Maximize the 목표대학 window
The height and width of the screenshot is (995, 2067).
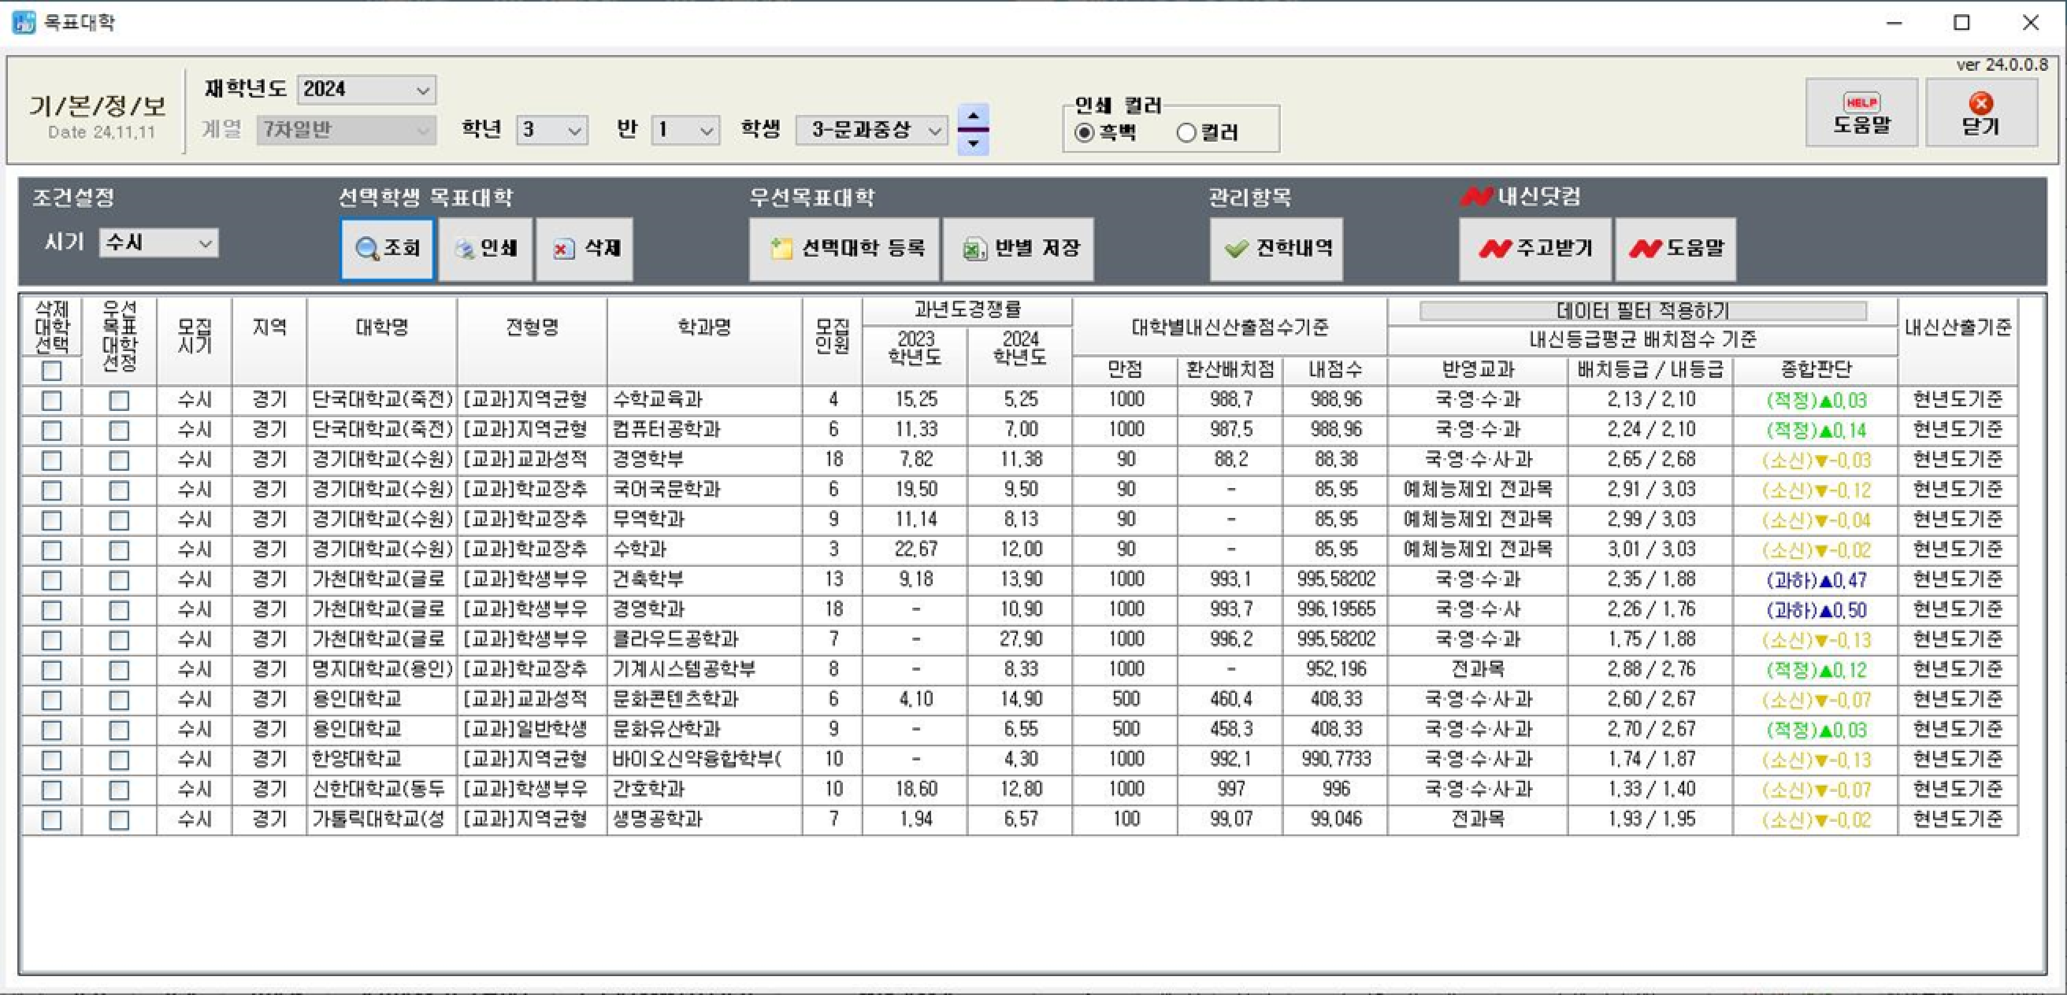(x=1962, y=22)
